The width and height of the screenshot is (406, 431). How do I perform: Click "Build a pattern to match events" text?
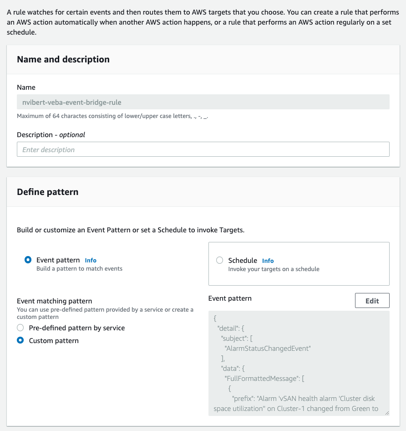pos(79,268)
